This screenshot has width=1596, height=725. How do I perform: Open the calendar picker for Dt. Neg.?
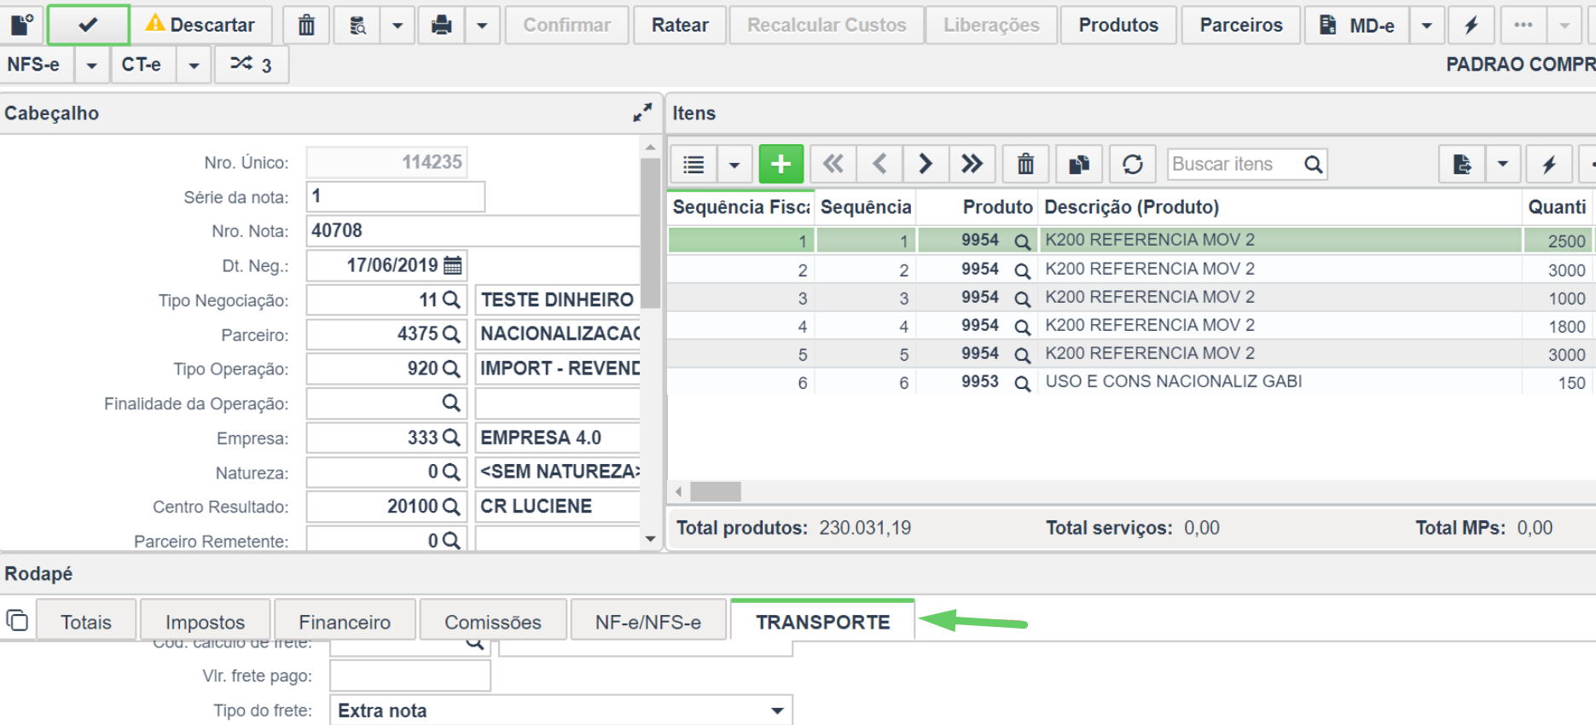(x=453, y=265)
